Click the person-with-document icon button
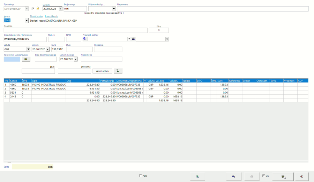This screenshot has width=314, height=182. point(233,176)
